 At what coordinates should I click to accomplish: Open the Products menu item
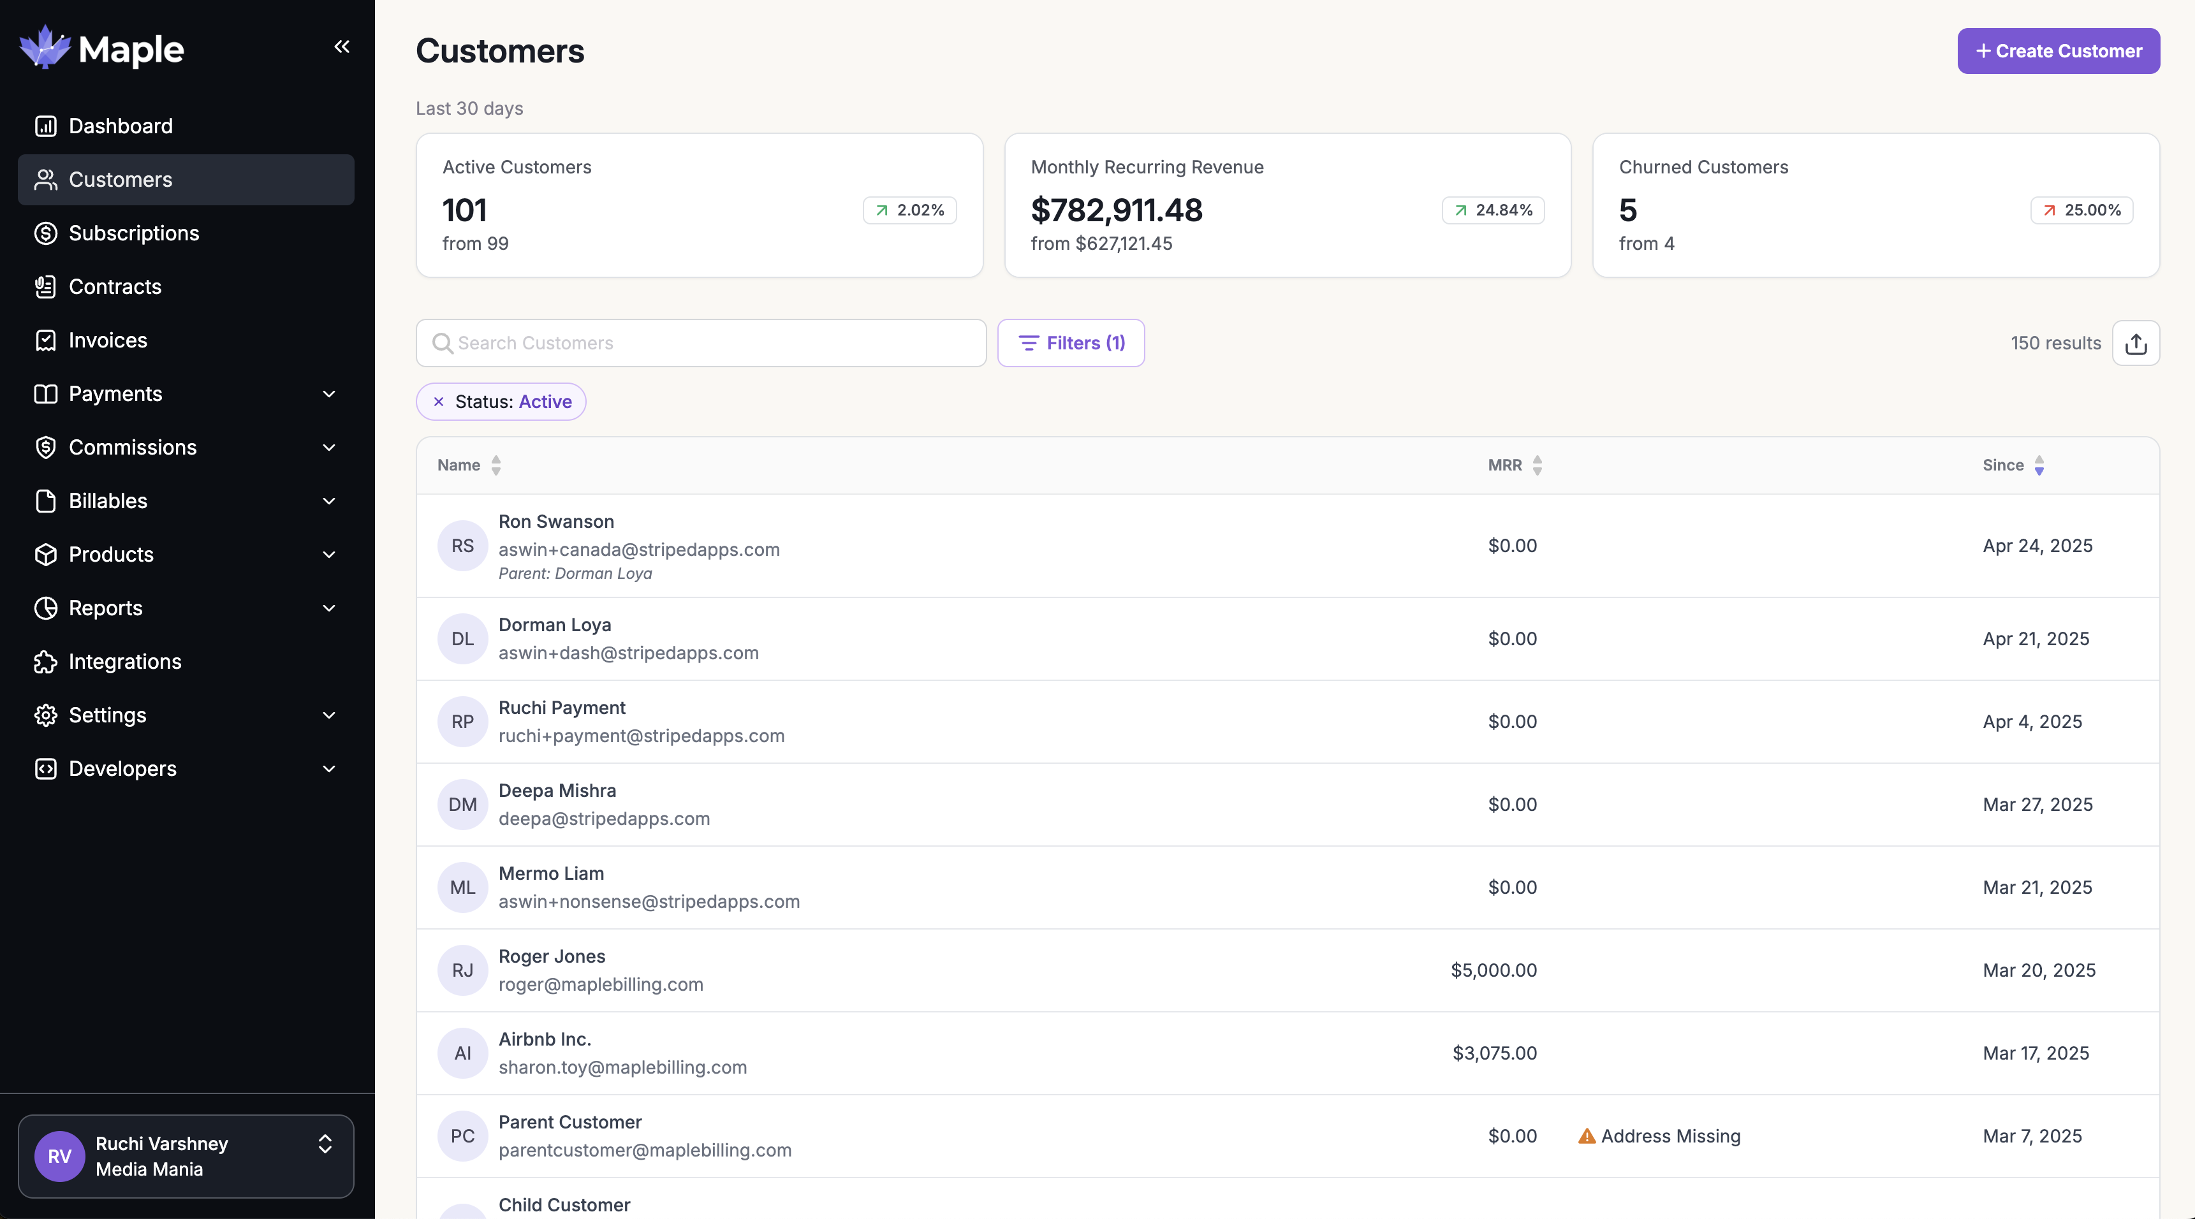111,555
